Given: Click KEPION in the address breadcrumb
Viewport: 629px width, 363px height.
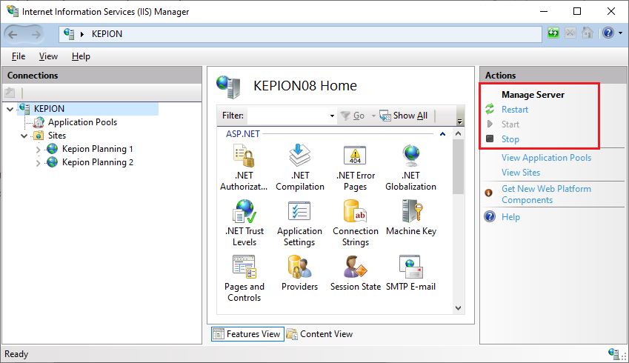Looking at the screenshot, I should [x=107, y=34].
